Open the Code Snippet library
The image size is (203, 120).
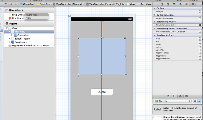174,96
